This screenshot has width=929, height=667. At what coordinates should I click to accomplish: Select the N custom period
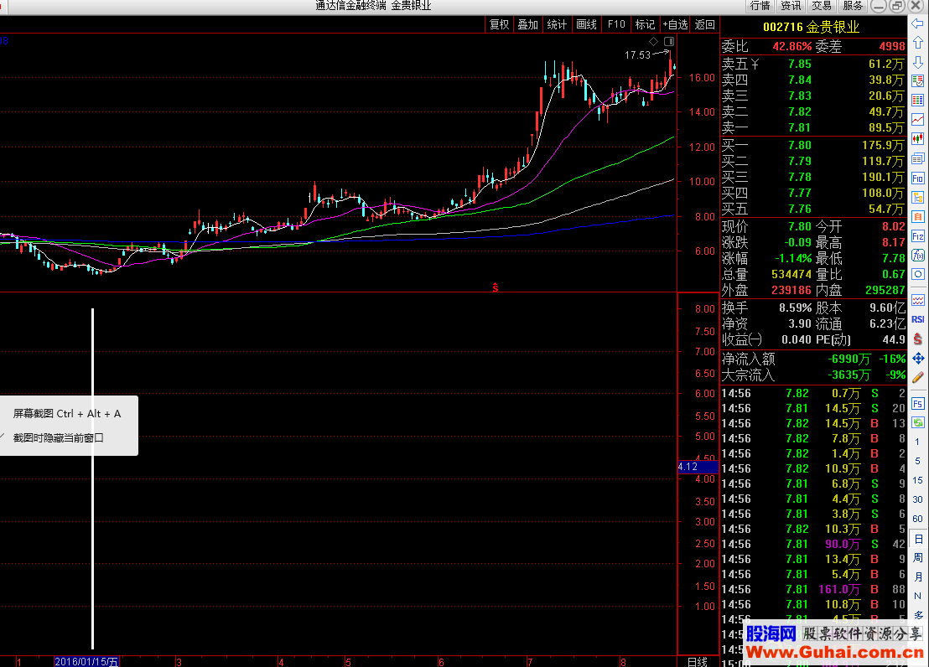[x=918, y=596]
